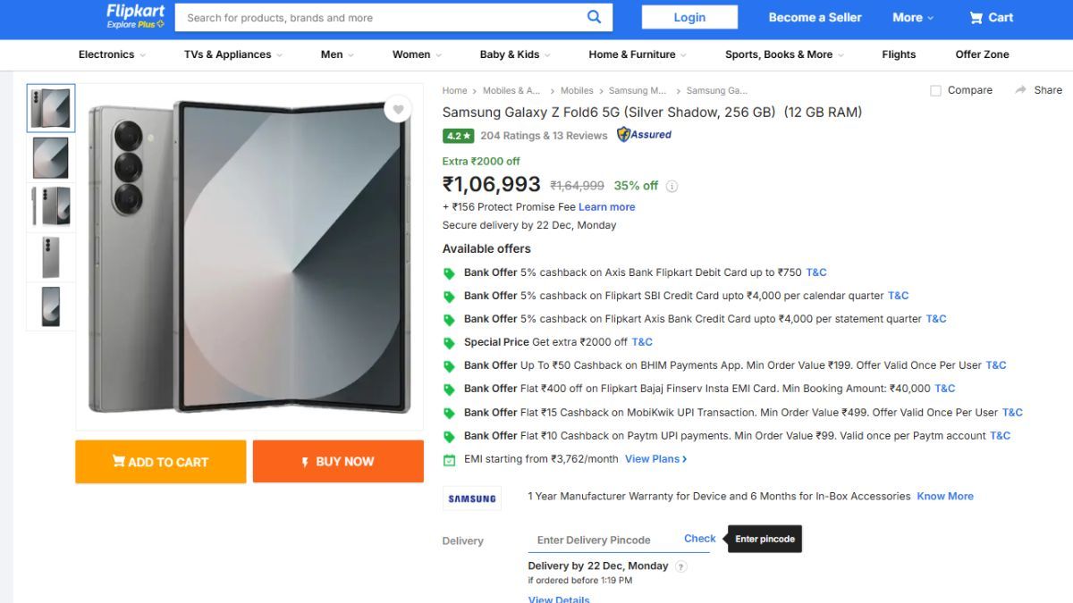Go to Mobiles breadcrumb
Image resolution: width=1073 pixels, height=603 pixels.
pos(577,90)
